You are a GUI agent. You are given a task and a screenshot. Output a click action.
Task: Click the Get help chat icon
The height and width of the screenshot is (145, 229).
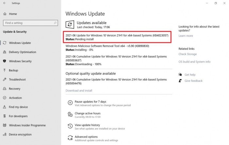coord(180,74)
